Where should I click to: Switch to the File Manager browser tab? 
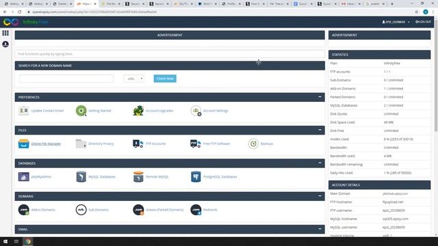pyautogui.click(x=111, y=4)
